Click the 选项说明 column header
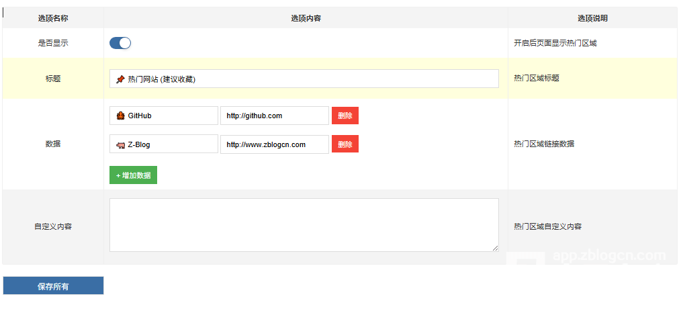 click(592, 18)
